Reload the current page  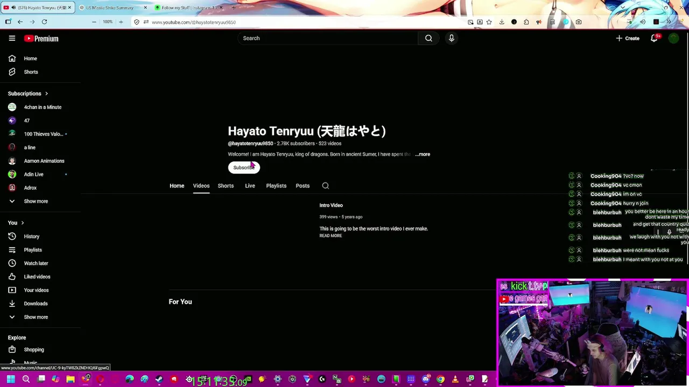pos(44,22)
